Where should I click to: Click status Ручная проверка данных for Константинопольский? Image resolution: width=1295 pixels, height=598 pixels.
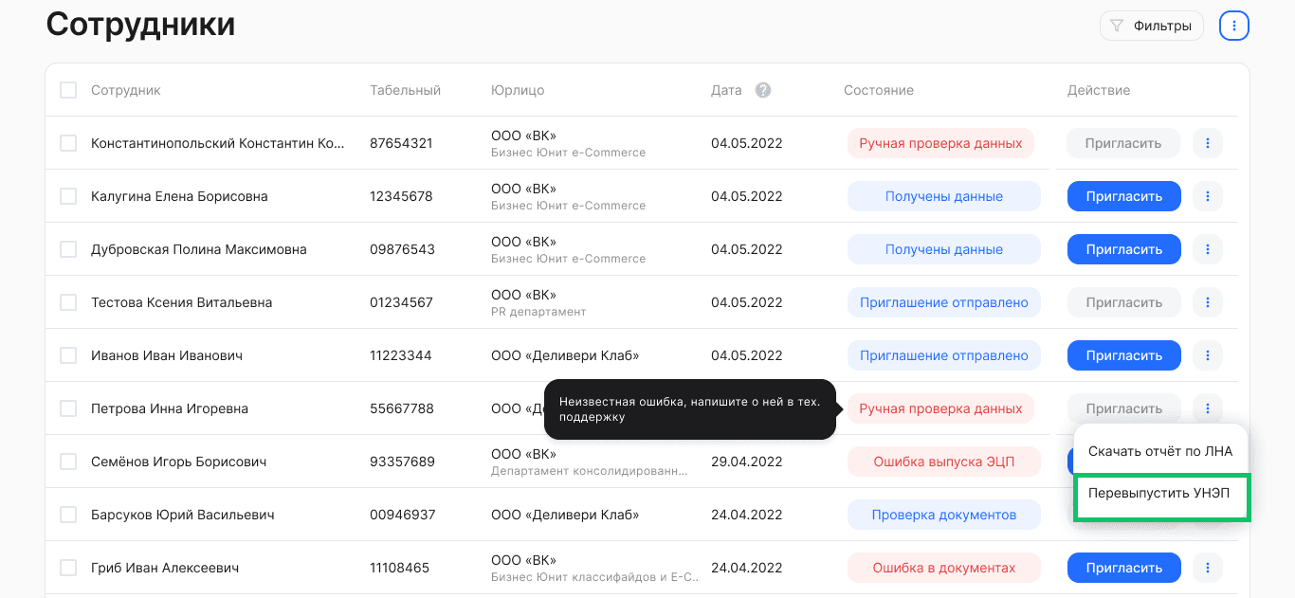pos(940,143)
